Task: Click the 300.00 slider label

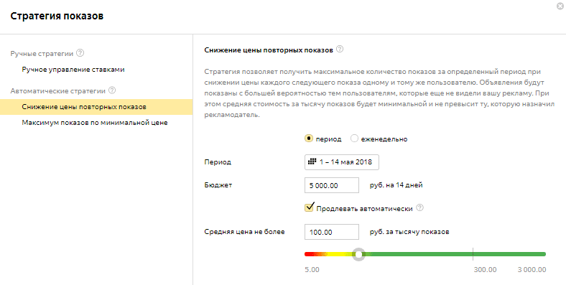Action: click(485, 270)
